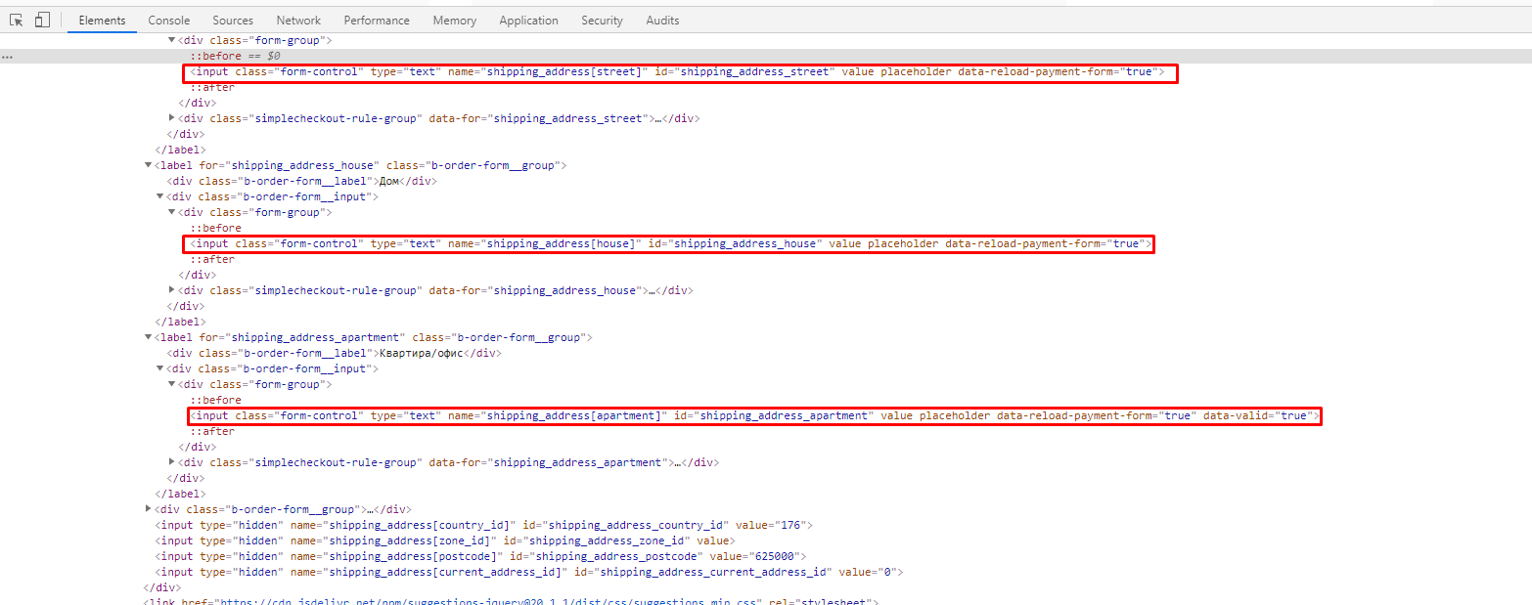Expand simplecheckout-rule-group for shipping_address_house
This screenshot has width=1532, height=605.
[x=172, y=290]
